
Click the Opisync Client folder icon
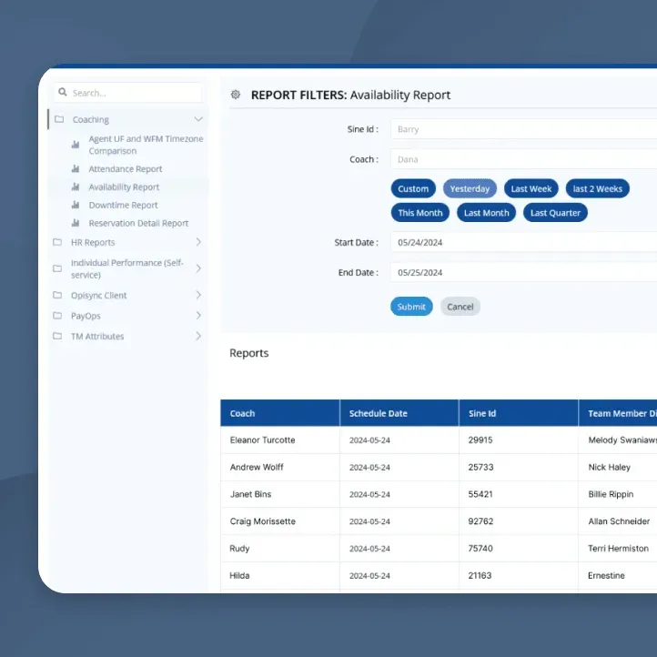pyautogui.click(x=57, y=295)
